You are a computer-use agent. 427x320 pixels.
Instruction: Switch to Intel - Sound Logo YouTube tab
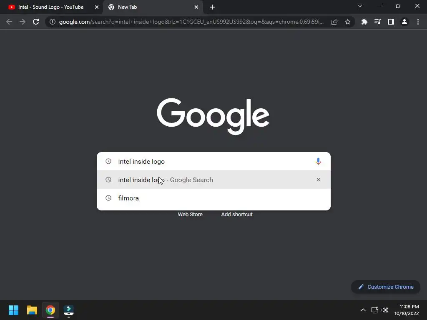pos(50,7)
